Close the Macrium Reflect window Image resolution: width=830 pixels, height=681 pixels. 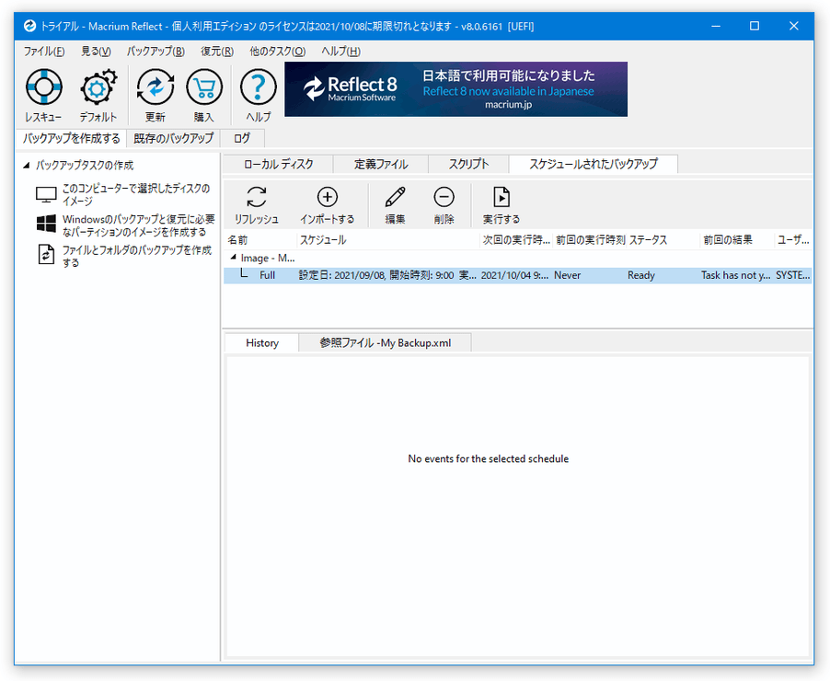(793, 26)
